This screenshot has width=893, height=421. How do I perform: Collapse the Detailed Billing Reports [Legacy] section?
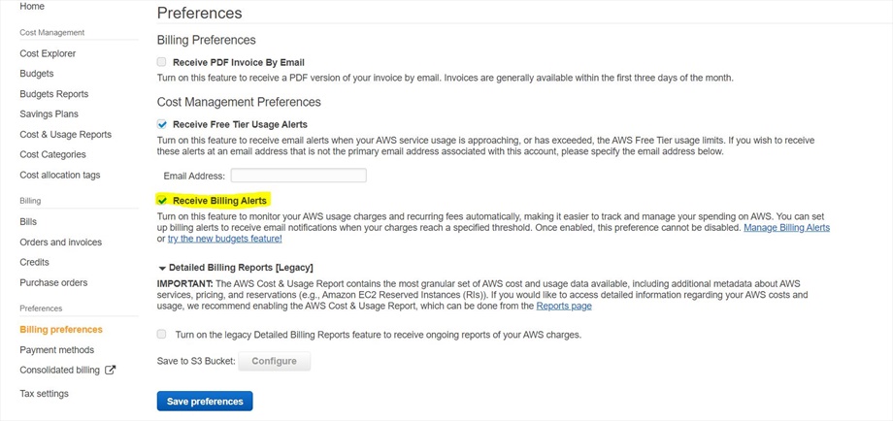(x=162, y=268)
